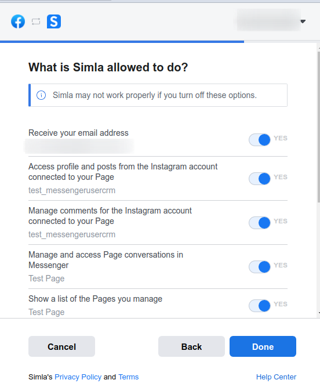The height and width of the screenshot is (387, 320).
Task: Click the blue progress bar under the header
Action: pos(122,42)
